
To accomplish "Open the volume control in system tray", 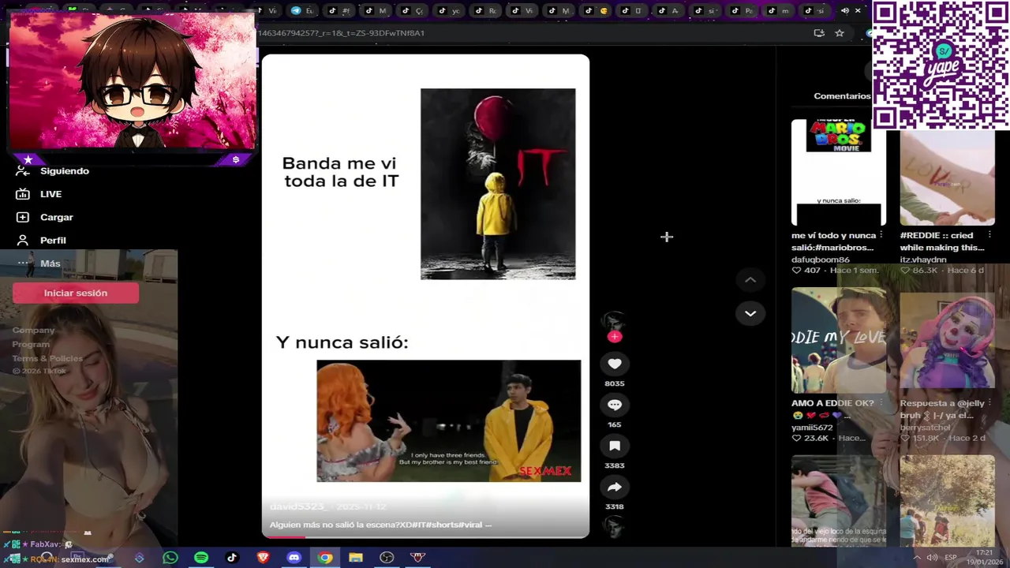I will point(933,558).
